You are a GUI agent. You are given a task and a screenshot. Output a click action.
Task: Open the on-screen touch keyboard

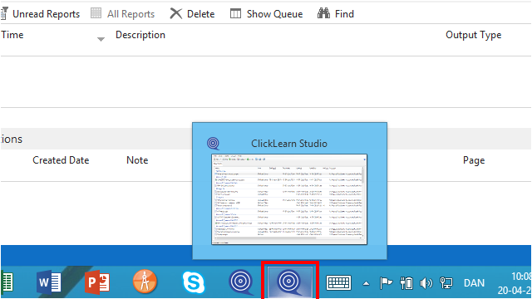338,282
